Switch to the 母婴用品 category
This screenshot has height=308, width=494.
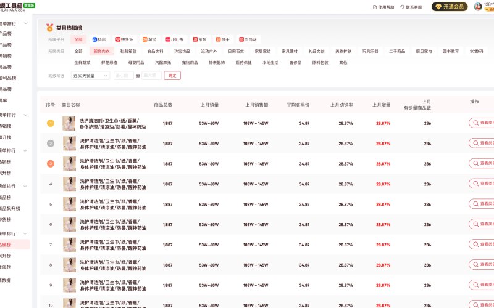136,63
